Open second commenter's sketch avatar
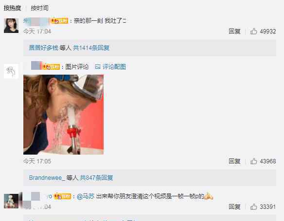Screen dimensions: 284x221 pos(11,71)
